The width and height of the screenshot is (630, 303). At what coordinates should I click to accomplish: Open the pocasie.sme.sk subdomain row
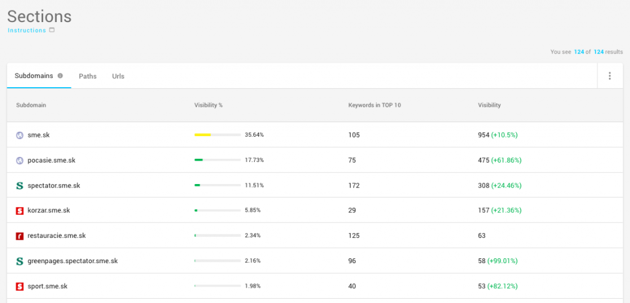coord(315,160)
